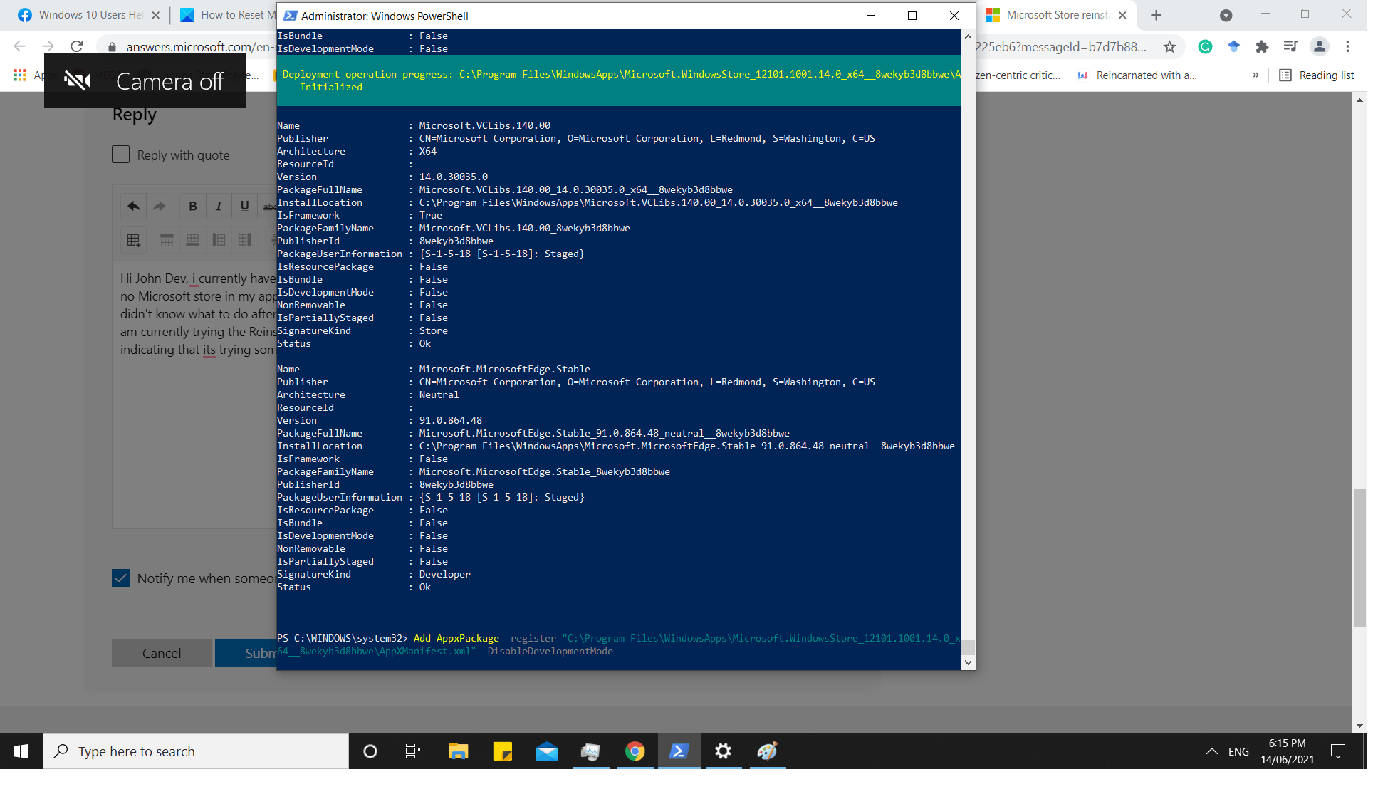
Task: Open the Chrome Extensions puzzle icon
Action: 1262,47
